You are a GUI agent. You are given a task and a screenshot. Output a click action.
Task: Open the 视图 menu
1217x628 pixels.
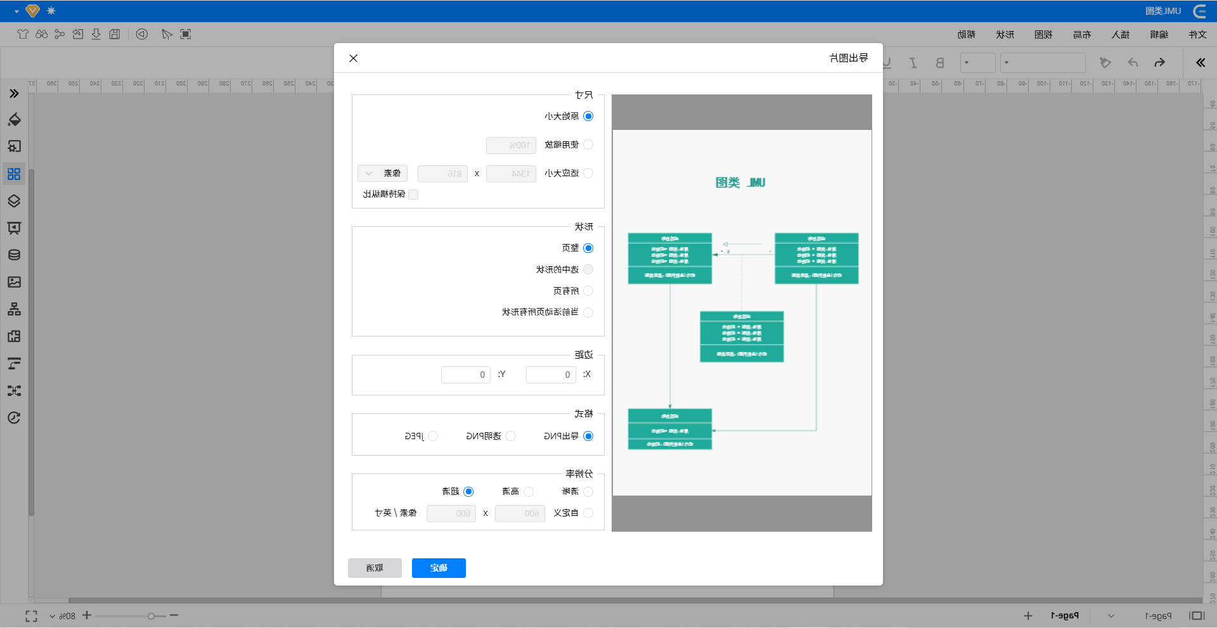[1043, 34]
